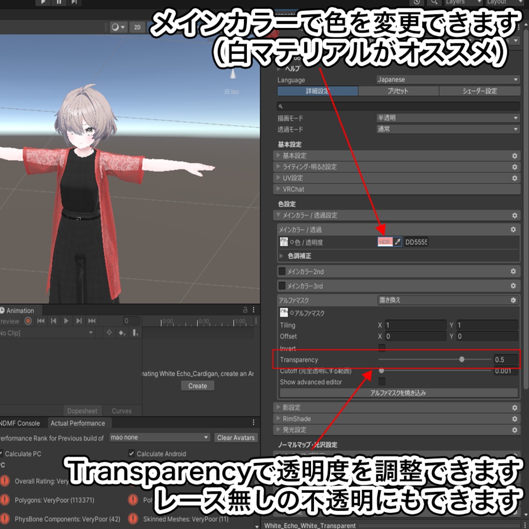Click the gear icon for ライティング・明るさ設定

tap(515, 167)
